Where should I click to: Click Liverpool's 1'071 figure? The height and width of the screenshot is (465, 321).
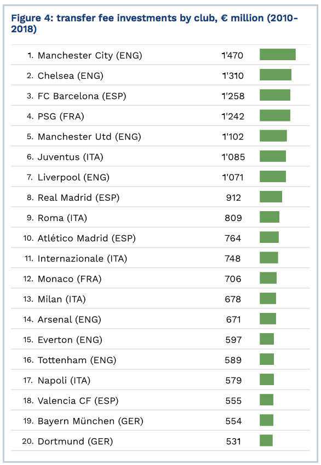tap(233, 177)
